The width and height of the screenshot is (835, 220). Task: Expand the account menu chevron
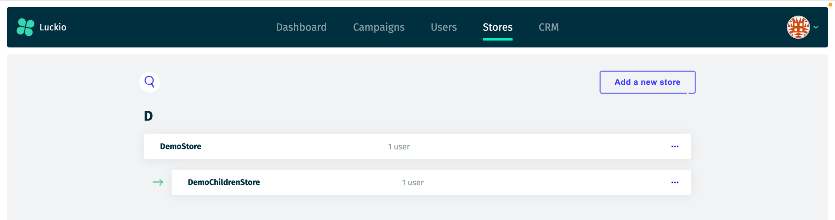816,27
